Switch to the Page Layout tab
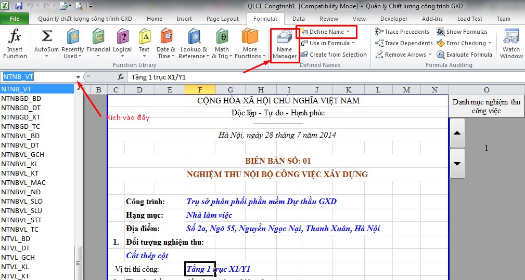 [x=222, y=19]
